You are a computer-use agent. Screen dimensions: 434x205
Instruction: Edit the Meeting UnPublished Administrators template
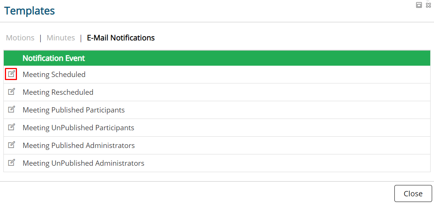tap(11, 163)
